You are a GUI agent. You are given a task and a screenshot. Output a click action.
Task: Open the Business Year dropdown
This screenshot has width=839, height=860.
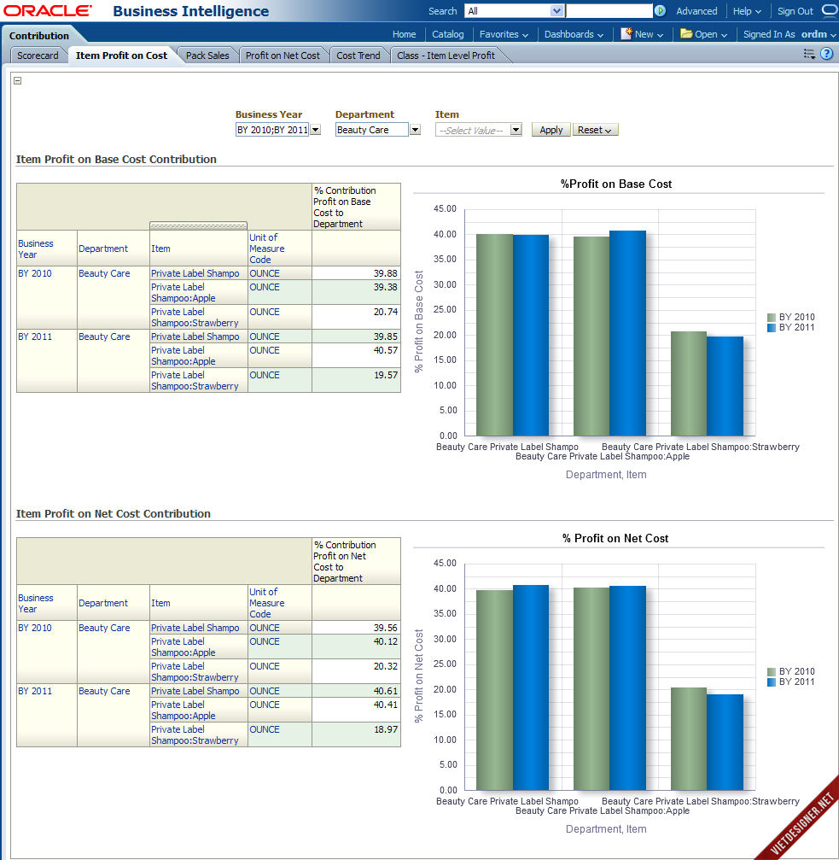pyautogui.click(x=315, y=130)
